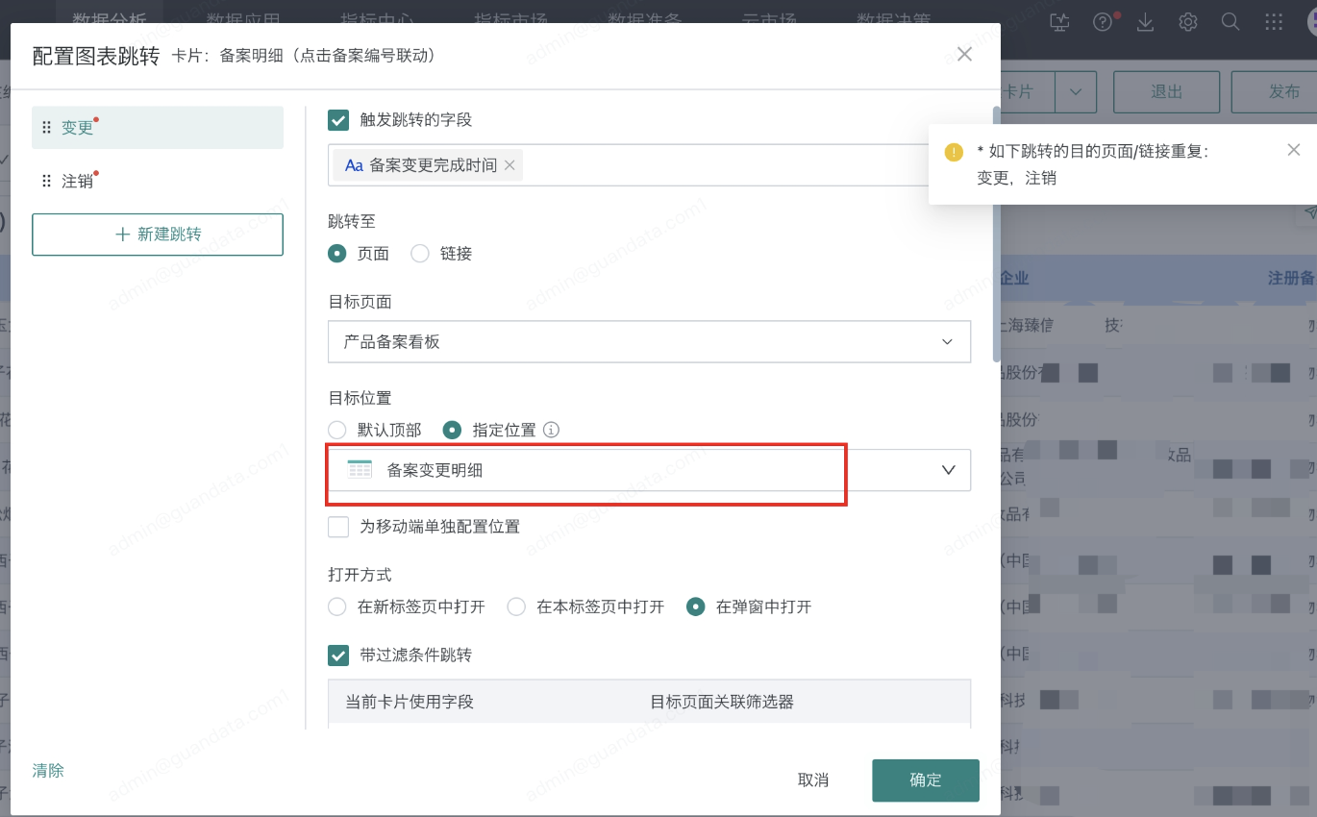
Task: Open the help icon in the top bar
Action: tap(1103, 21)
